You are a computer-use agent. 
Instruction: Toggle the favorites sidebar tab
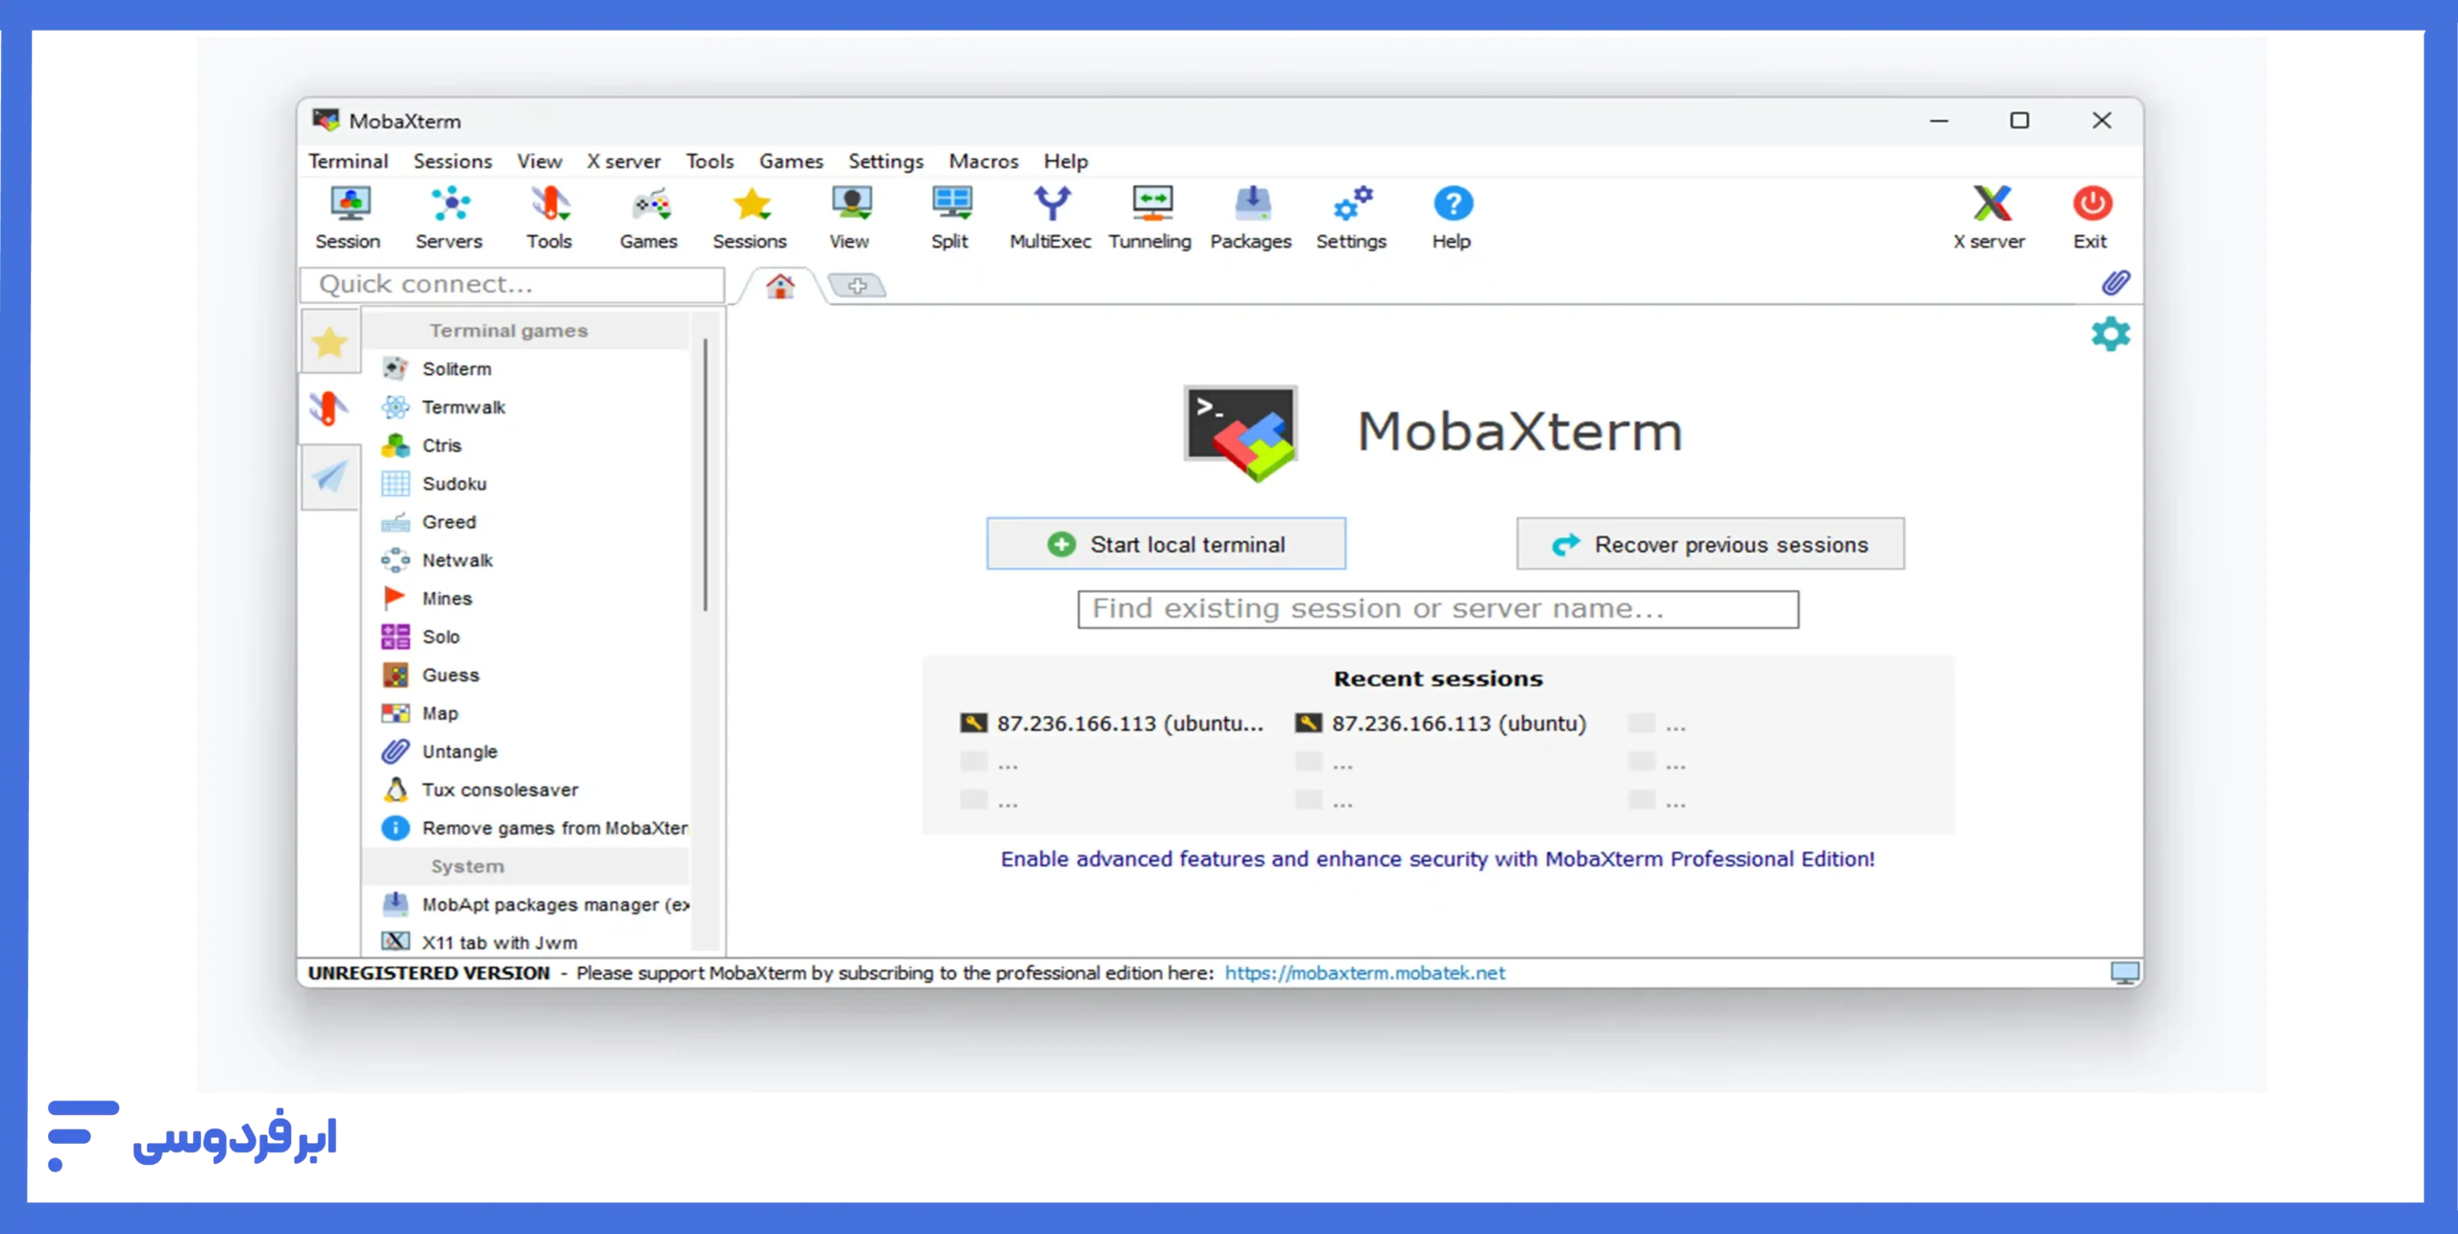click(329, 341)
